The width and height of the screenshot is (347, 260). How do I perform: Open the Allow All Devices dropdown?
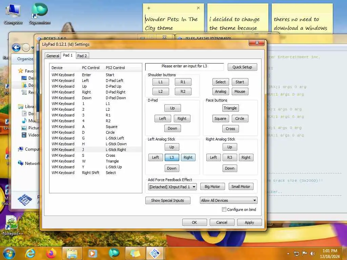click(229, 200)
